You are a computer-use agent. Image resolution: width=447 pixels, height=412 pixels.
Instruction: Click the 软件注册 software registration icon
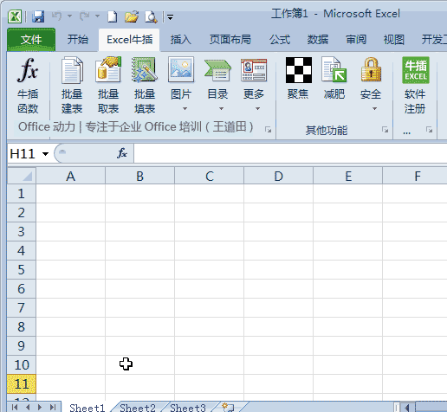pos(416,86)
